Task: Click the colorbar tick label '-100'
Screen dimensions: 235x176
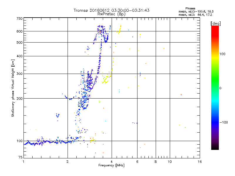Action: pyautogui.click(x=224, y=122)
